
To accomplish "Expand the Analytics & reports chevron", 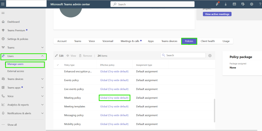I will [x=42, y=105].
